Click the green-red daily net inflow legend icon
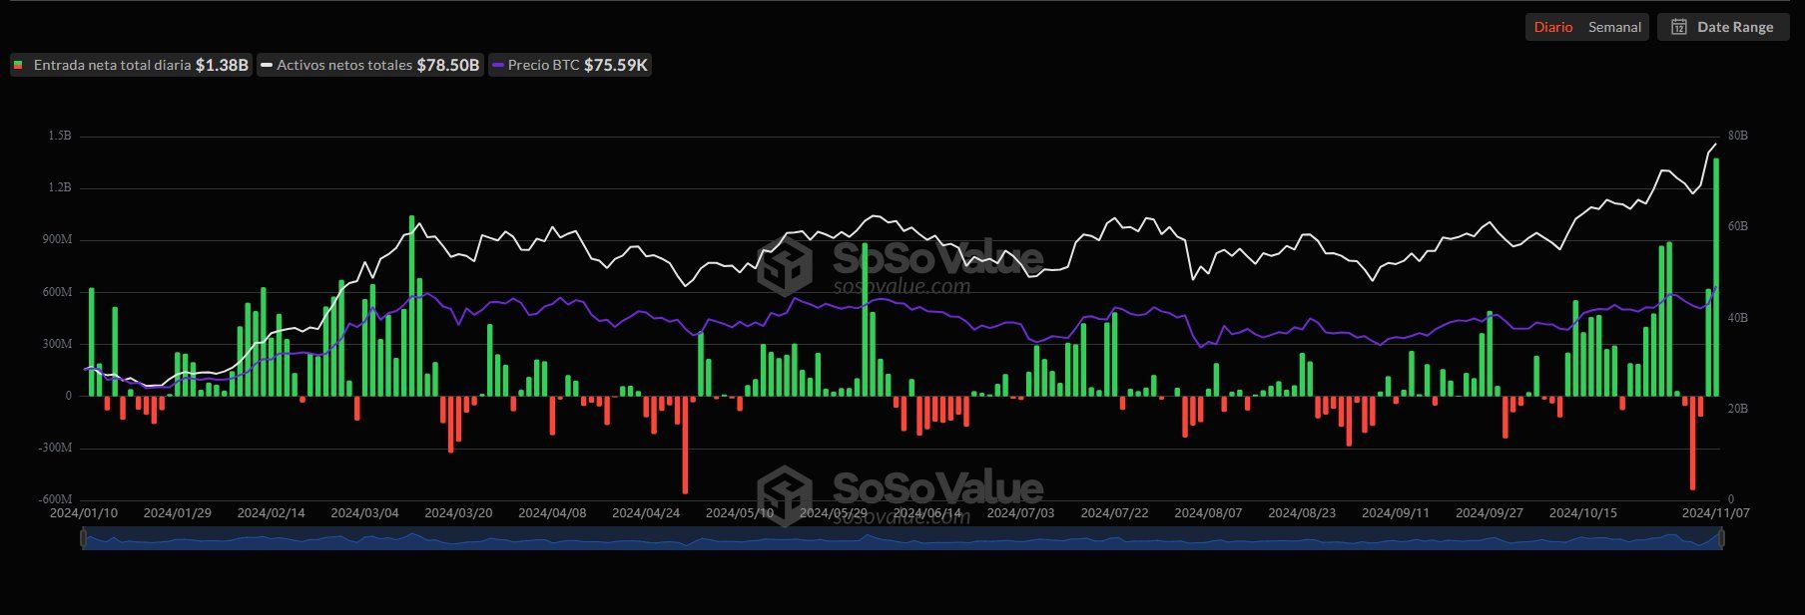The height and width of the screenshot is (615, 1805). [18, 65]
